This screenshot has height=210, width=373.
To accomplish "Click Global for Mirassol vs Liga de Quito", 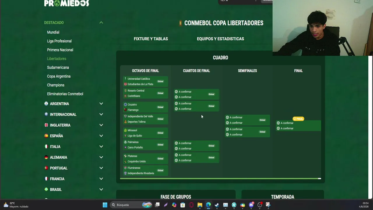I will (160, 133).
